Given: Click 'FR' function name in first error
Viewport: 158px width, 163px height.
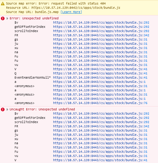Looking at the screenshot, I should coord(16,35).
